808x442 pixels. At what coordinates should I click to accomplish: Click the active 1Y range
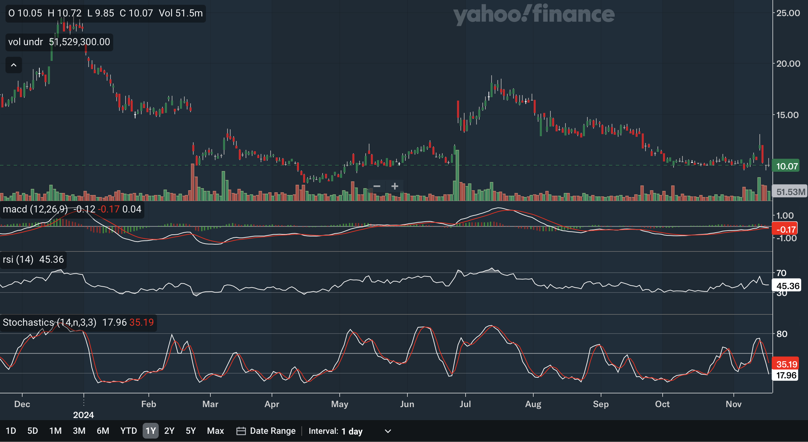[151, 431]
